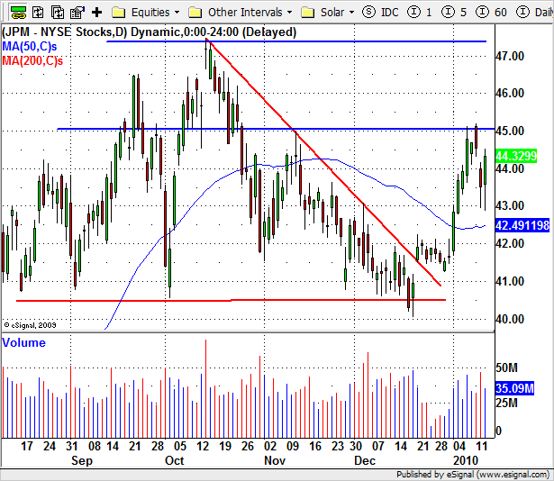Click the Solar menu label
The width and height of the screenshot is (554, 481).
[x=332, y=13]
